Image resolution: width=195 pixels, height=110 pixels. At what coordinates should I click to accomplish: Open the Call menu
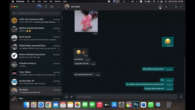coord(51,2)
